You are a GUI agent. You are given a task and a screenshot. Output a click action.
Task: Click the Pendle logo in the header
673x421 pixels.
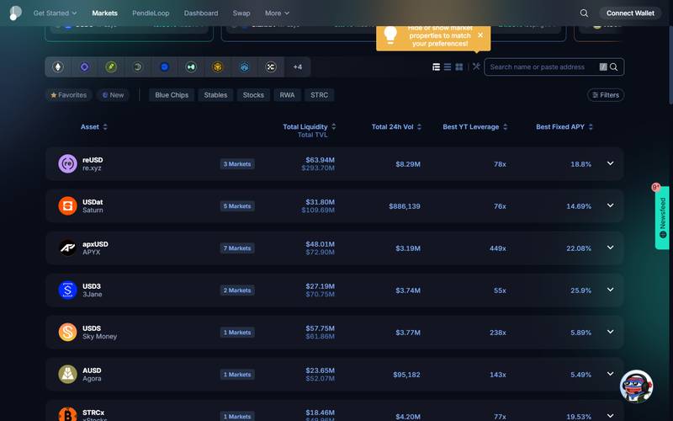pyautogui.click(x=15, y=13)
